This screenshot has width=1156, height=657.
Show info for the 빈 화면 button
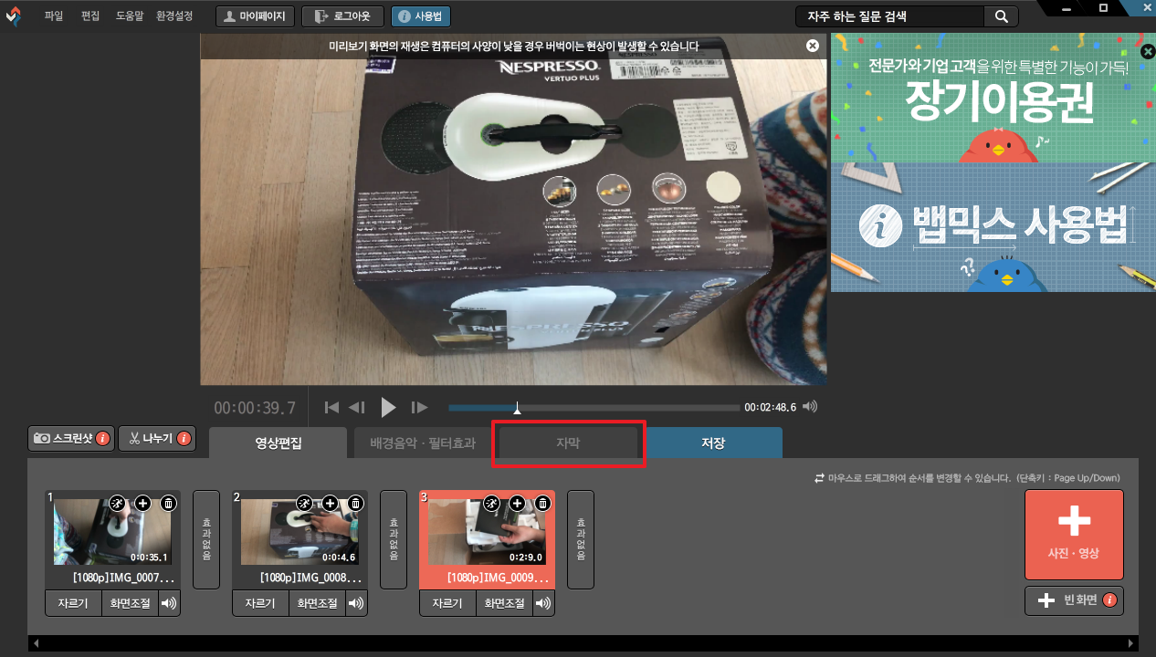[1110, 600]
